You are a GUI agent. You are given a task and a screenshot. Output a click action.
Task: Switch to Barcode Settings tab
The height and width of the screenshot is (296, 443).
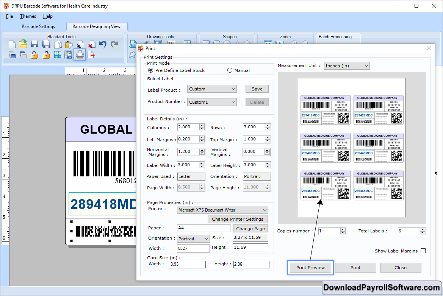coord(38,26)
